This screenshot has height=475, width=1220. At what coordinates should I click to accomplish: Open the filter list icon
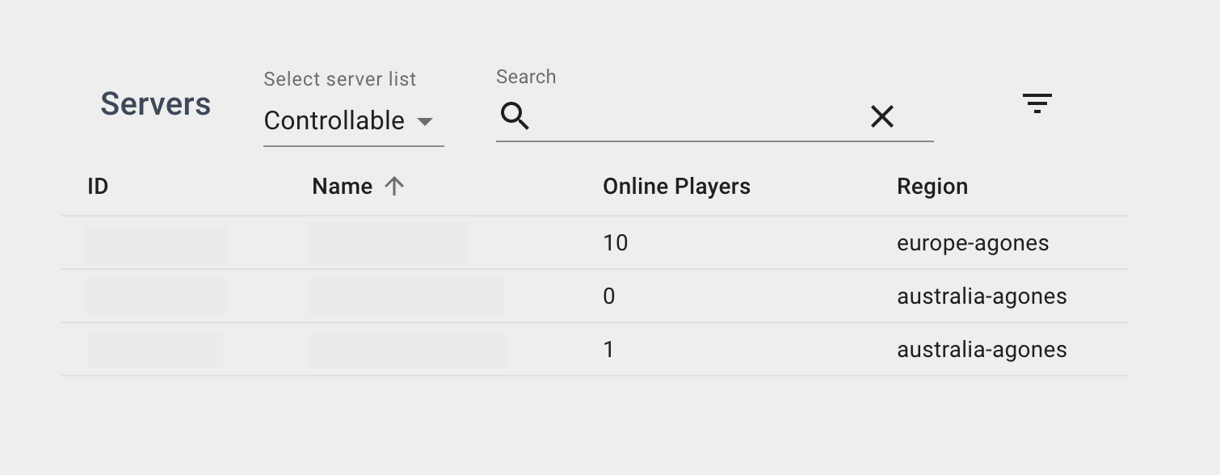point(1037,103)
